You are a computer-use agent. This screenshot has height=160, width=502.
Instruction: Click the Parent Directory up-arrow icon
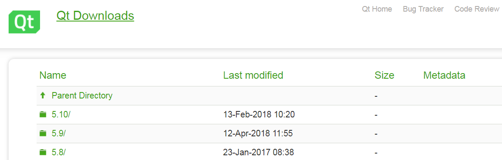43,95
